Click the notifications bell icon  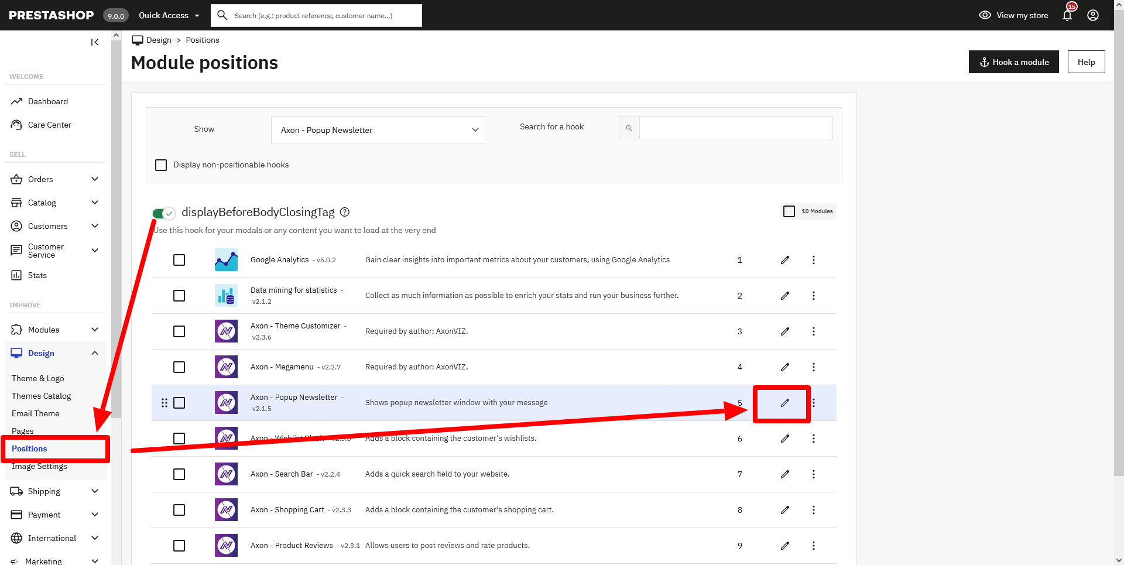click(x=1067, y=16)
